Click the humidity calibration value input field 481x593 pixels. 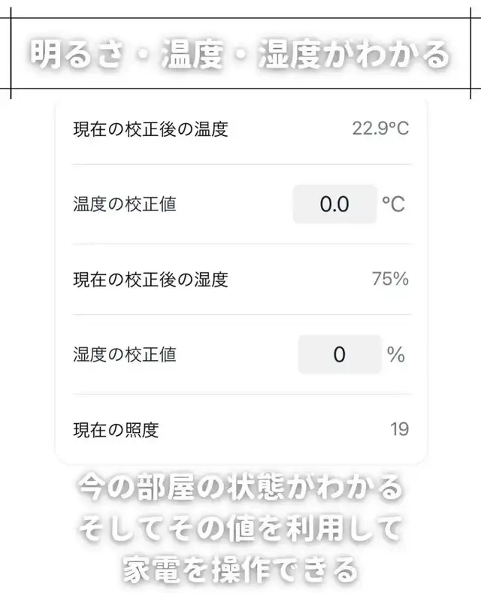(x=340, y=354)
